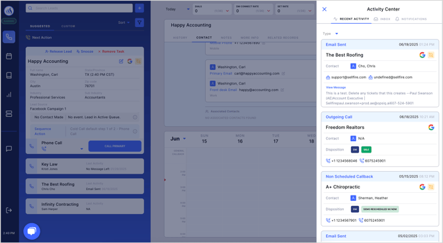Expand the DM Connect Rate dropdown

click(268, 11)
